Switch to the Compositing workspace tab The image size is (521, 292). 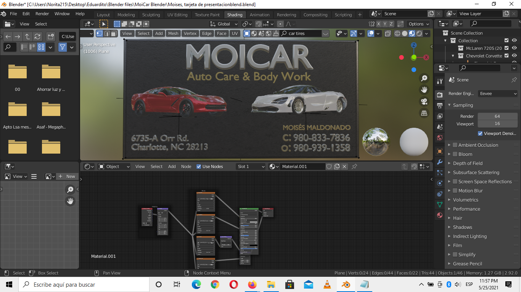pyautogui.click(x=315, y=15)
